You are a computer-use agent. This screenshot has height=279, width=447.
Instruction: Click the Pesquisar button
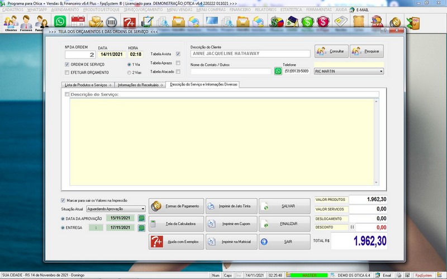tap(367, 51)
